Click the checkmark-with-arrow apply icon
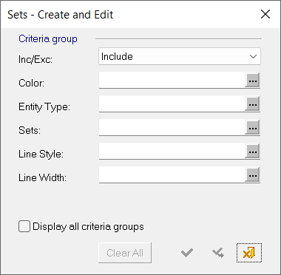This screenshot has width=281, height=275. (x=218, y=253)
